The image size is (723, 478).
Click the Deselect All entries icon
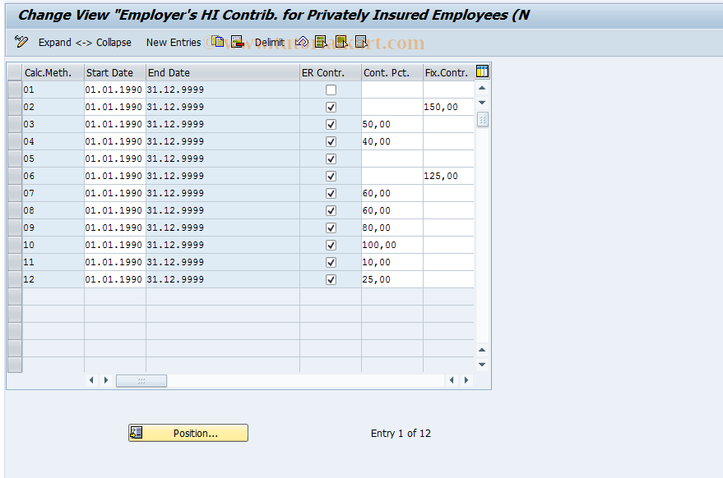coord(342,42)
